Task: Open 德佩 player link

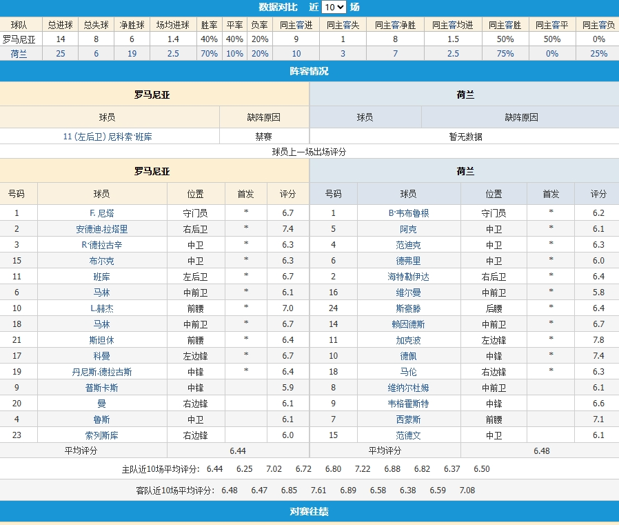Action: 408,356
